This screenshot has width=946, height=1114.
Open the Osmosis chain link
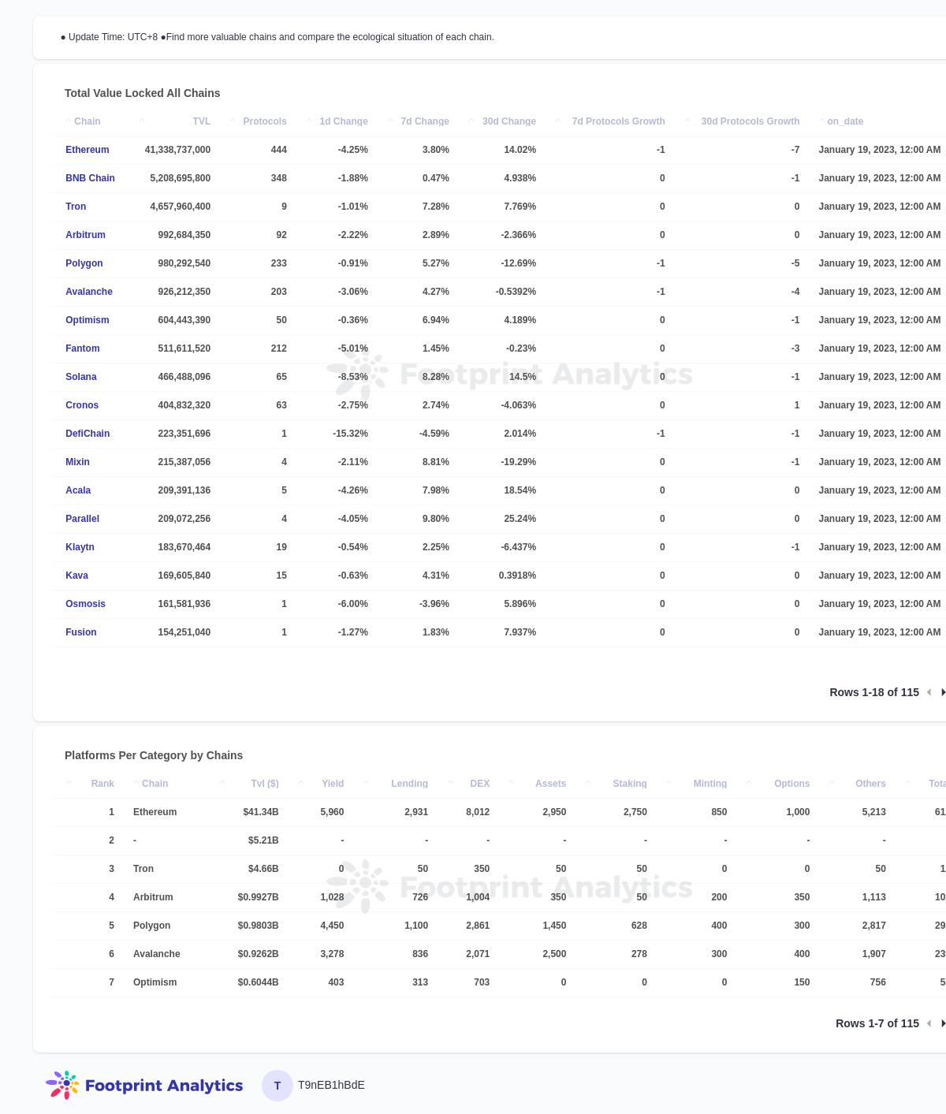click(x=85, y=604)
